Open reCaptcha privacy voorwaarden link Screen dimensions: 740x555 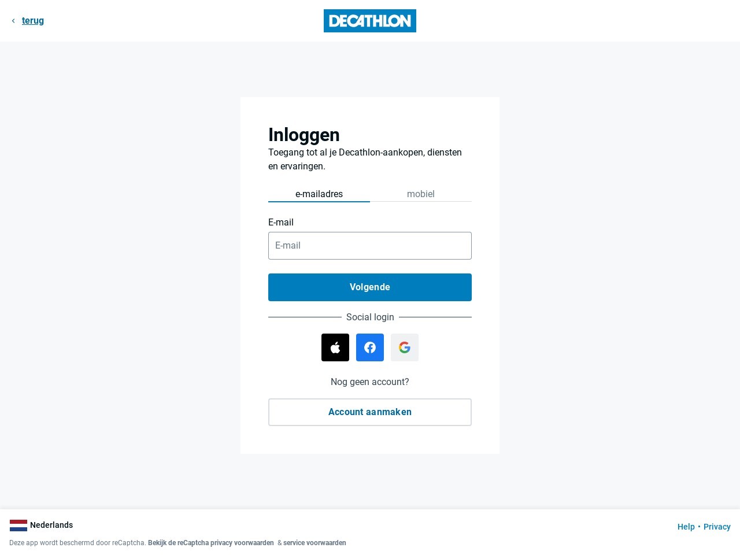211,543
